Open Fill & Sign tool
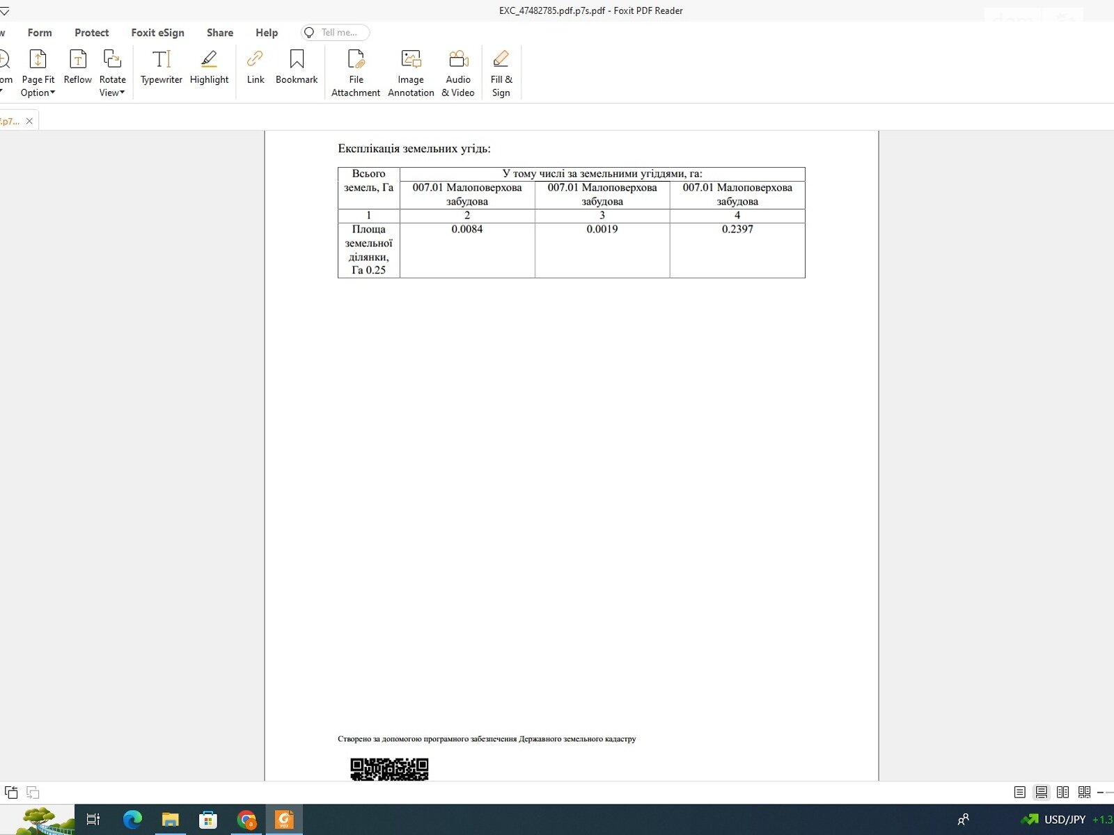The width and height of the screenshot is (1114, 835). [501, 72]
